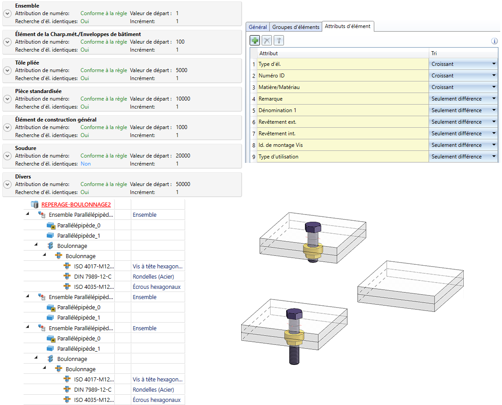Open the Tri dropdown for Numéro ID
This screenshot has height=405, width=502.
coord(494,76)
